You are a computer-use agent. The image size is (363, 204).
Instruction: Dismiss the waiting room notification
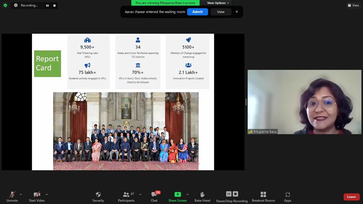[x=237, y=12]
